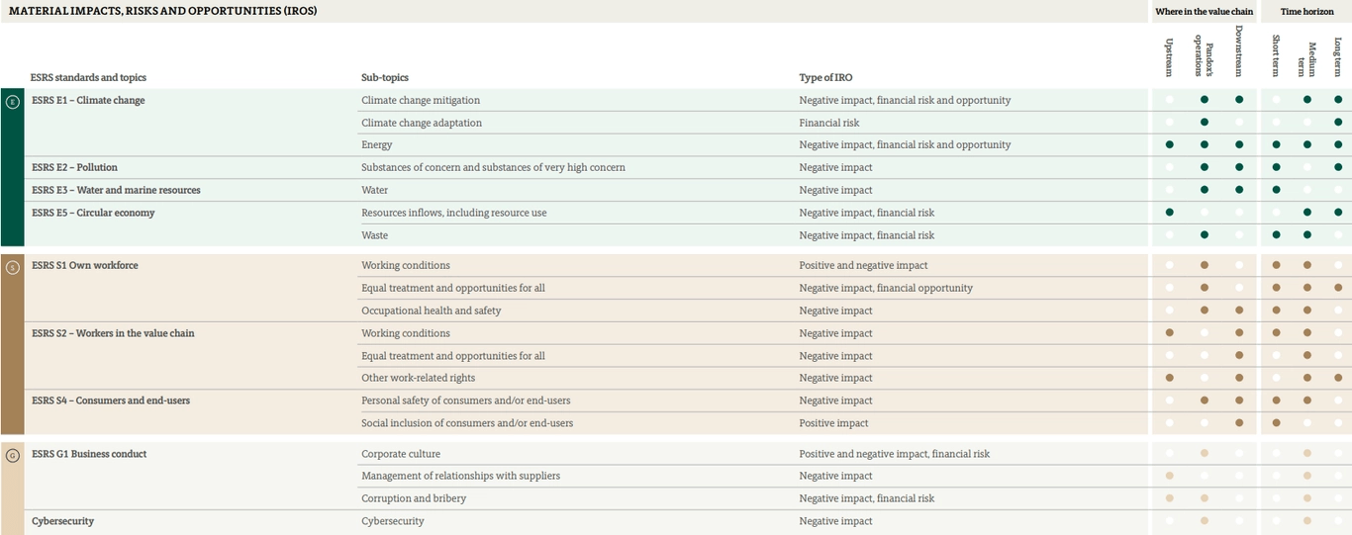Click the 'ESRS standards and topics' column header
Image resolution: width=1352 pixels, height=535 pixels.
point(88,77)
